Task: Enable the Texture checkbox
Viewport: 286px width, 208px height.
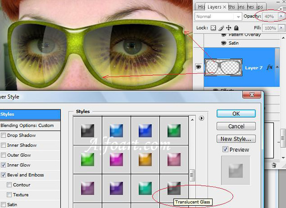Action: point(9,195)
